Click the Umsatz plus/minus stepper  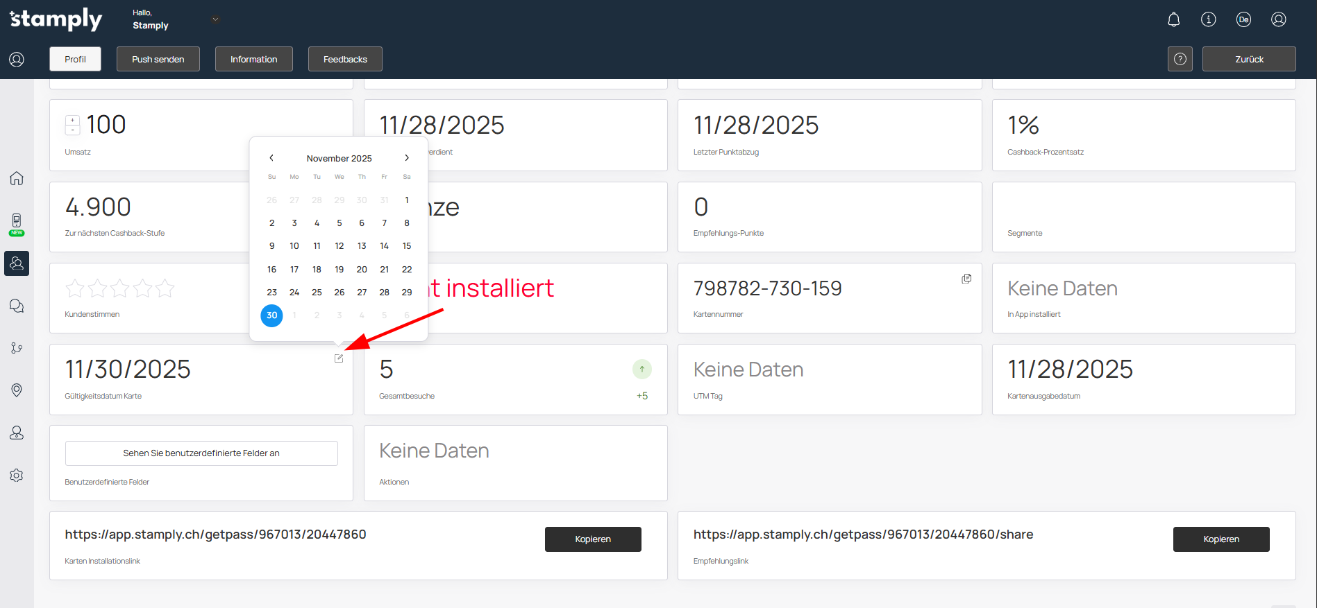[72, 125]
